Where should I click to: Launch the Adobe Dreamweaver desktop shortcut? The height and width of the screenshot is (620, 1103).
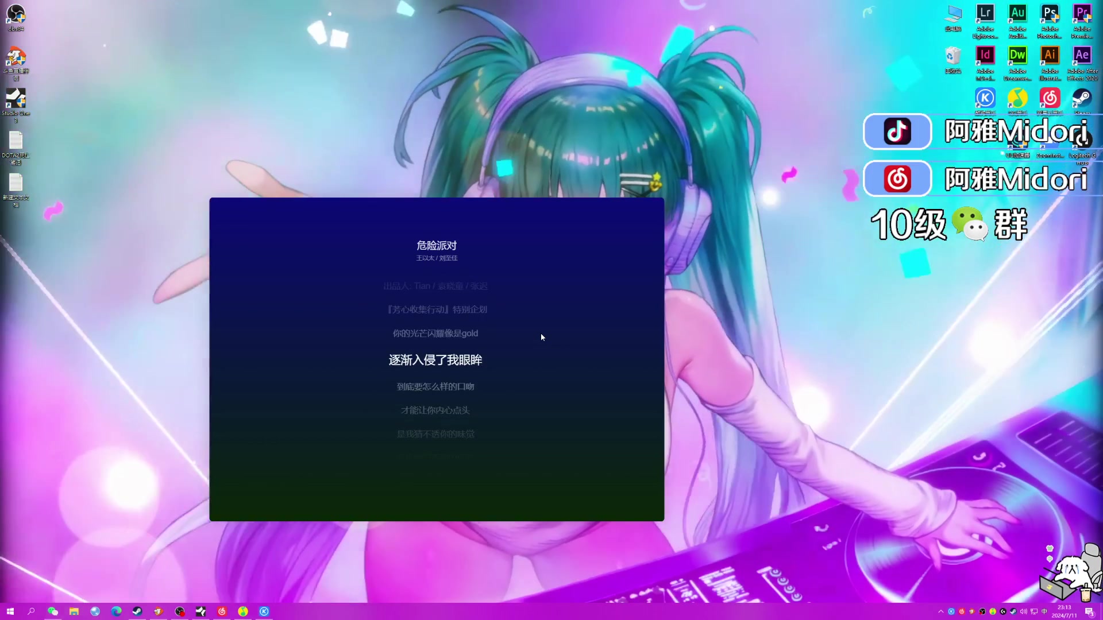(1017, 64)
